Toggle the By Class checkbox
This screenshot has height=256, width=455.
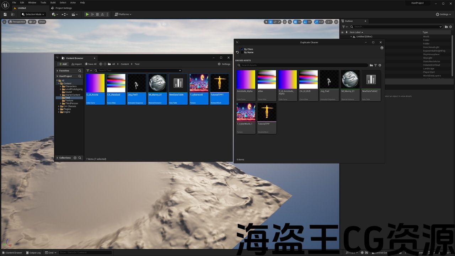click(x=242, y=49)
